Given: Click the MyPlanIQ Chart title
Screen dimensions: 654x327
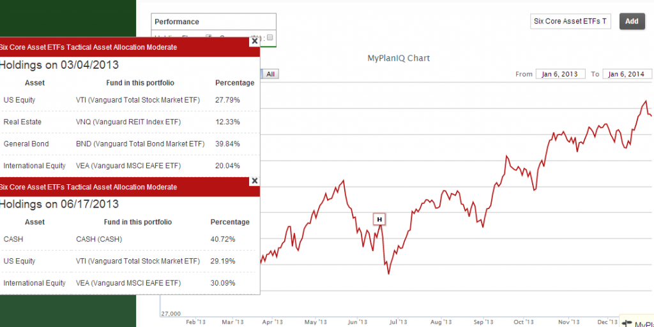Looking at the screenshot, I should 399,58.
